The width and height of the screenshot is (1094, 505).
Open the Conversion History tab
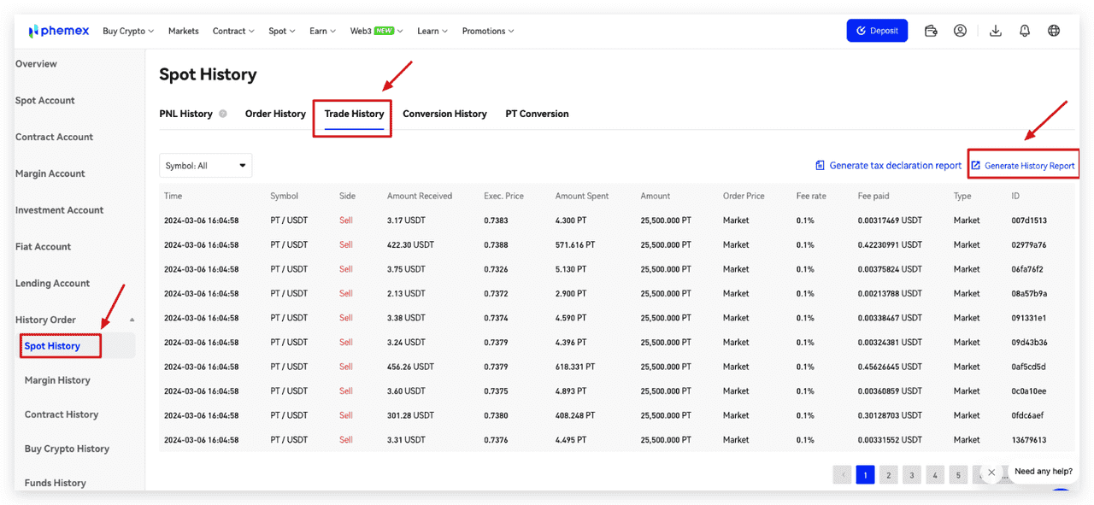[444, 114]
